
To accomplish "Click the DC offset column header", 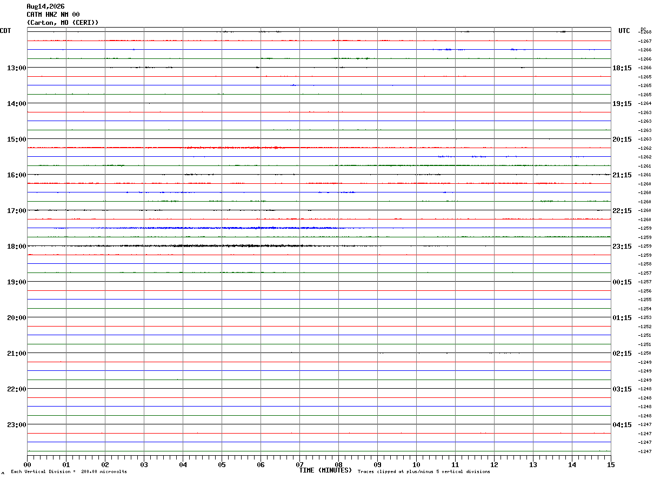I will tap(643, 29).
